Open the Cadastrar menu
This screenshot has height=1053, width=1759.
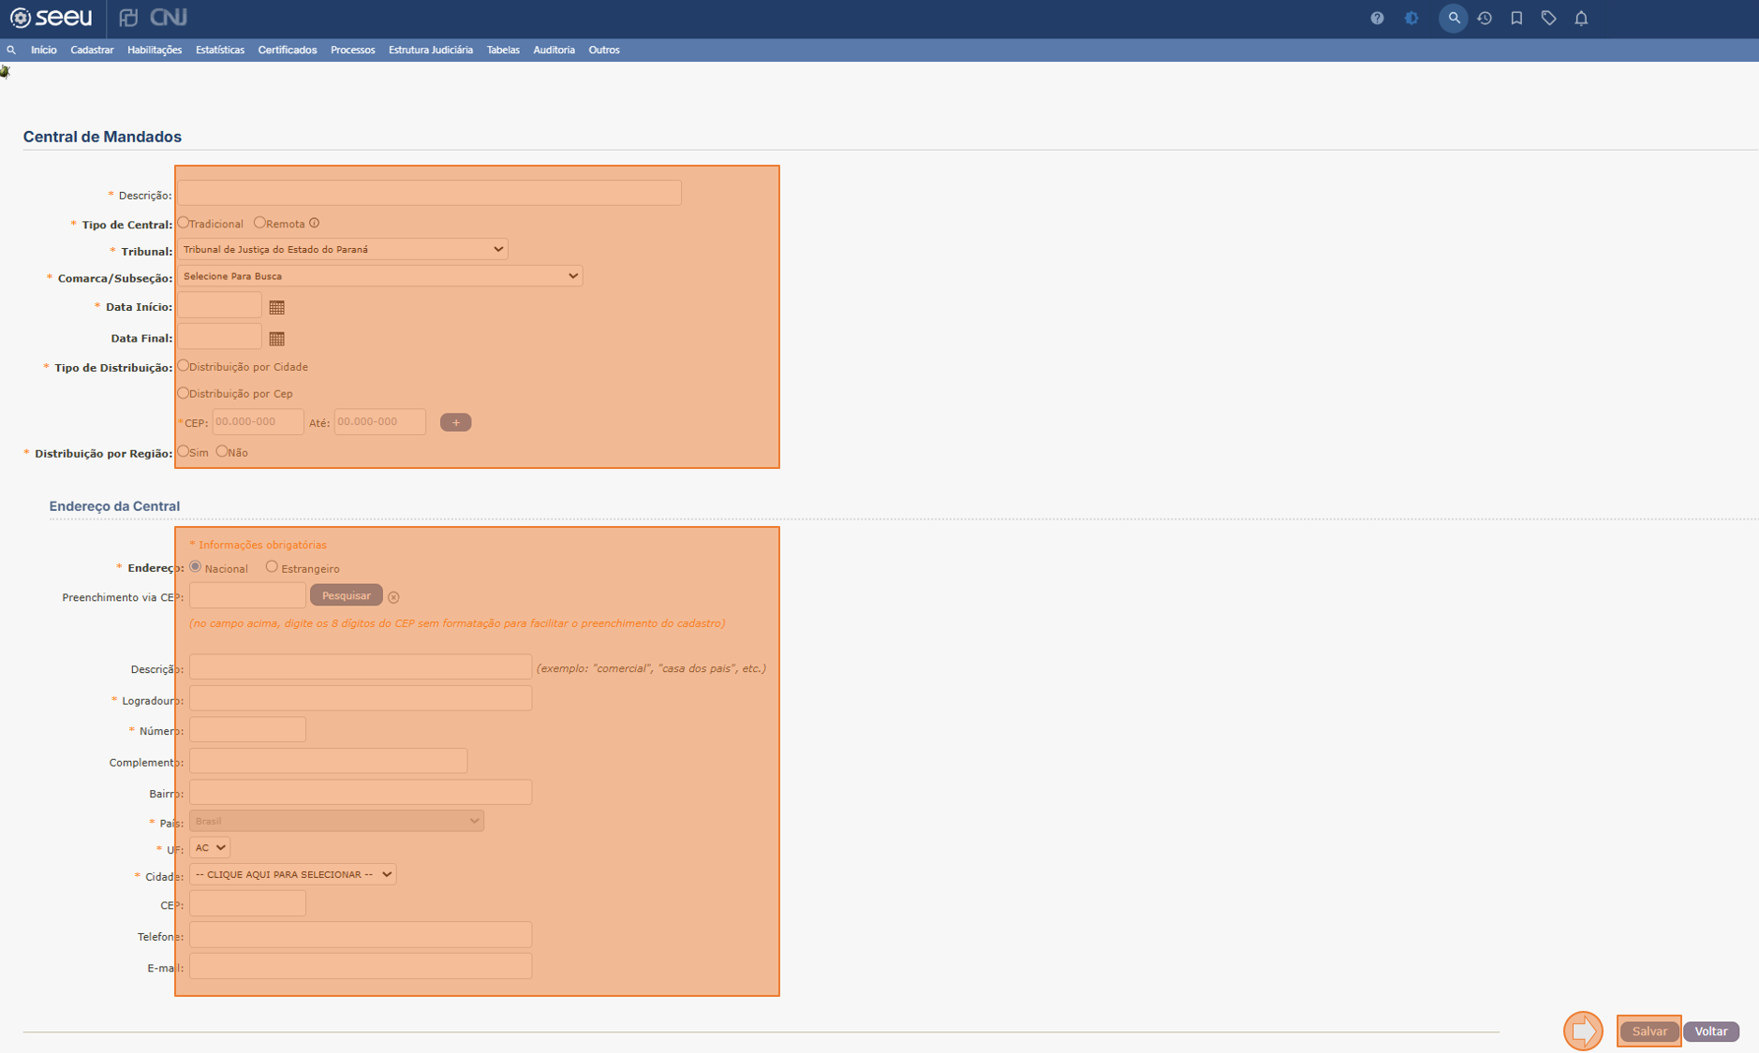92,50
